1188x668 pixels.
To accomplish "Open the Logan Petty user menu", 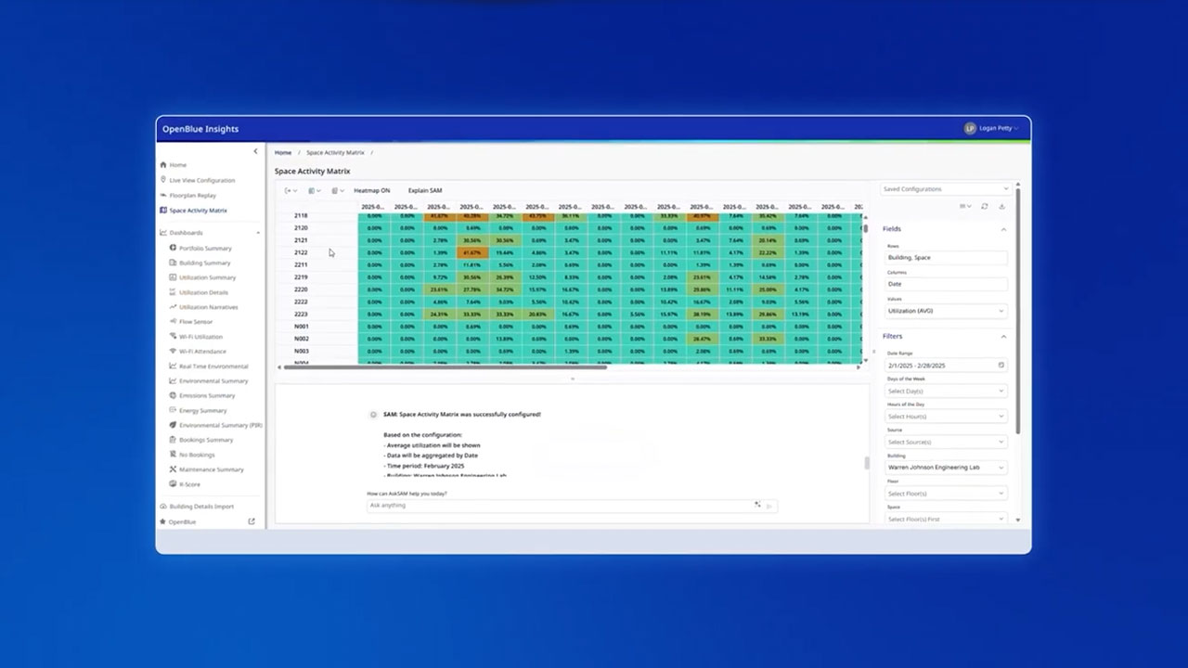I will (x=992, y=128).
